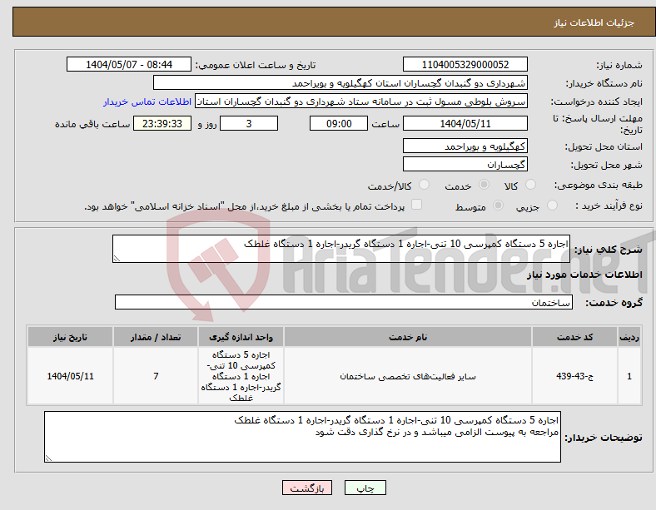This screenshot has width=656, height=510.
Task: Click the تعداد / مقدار column header
Action: tap(156, 337)
